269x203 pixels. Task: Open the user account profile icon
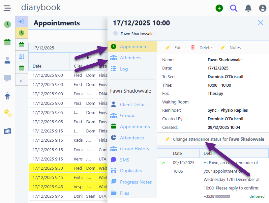coord(262,8)
